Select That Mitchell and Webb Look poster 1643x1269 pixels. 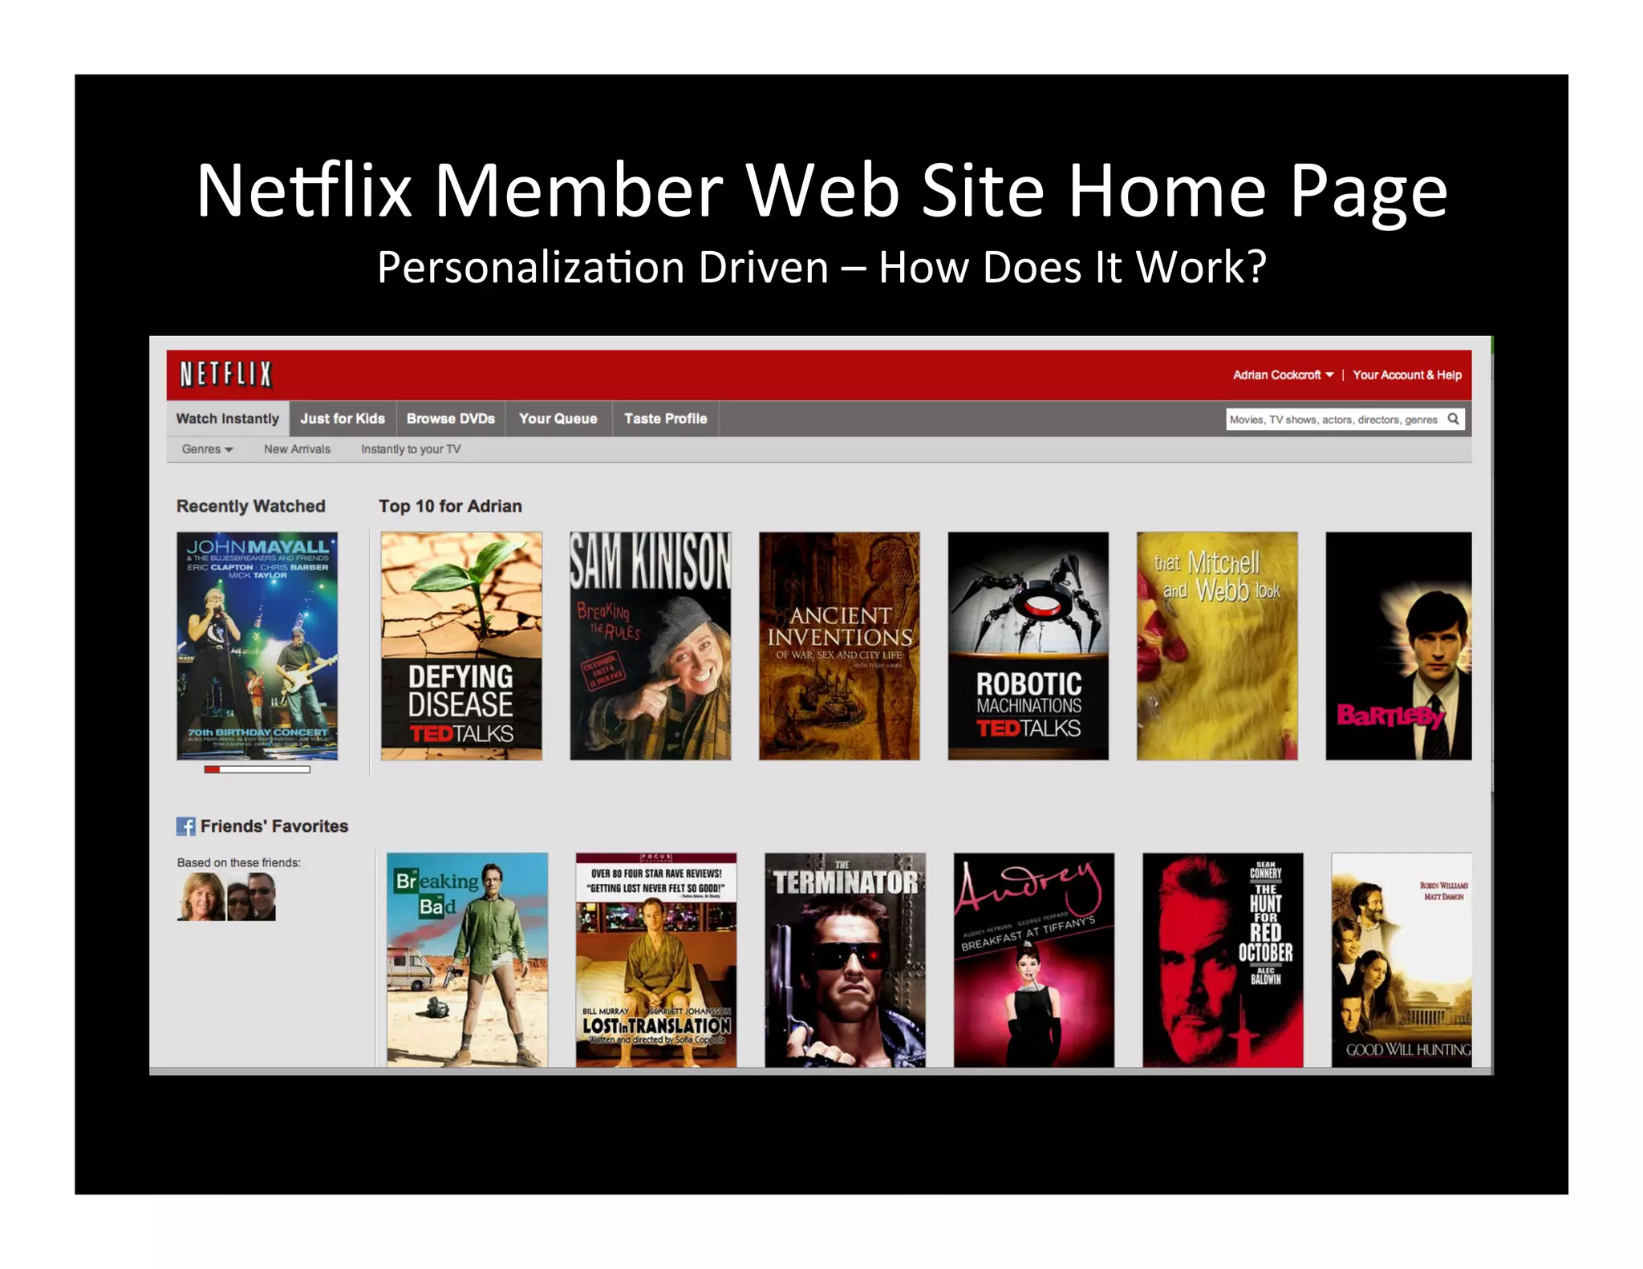[x=1217, y=646]
